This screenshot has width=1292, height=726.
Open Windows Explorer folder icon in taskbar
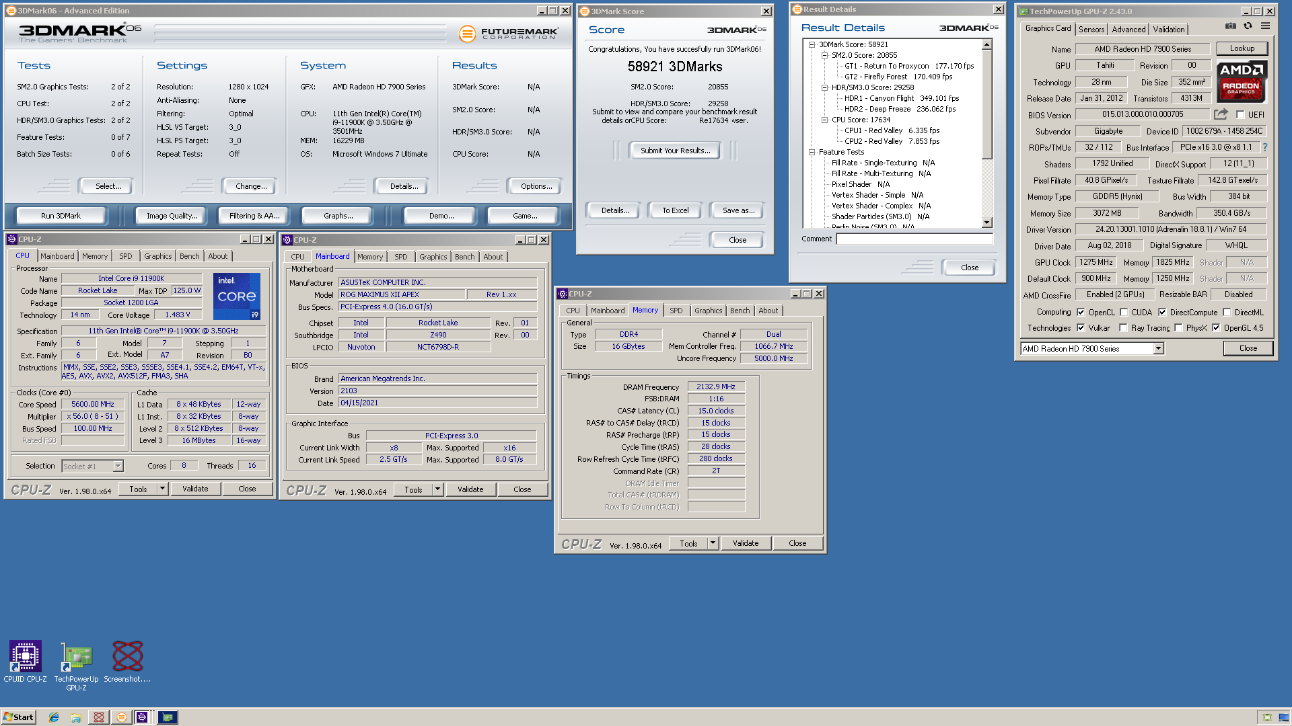[76, 717]
